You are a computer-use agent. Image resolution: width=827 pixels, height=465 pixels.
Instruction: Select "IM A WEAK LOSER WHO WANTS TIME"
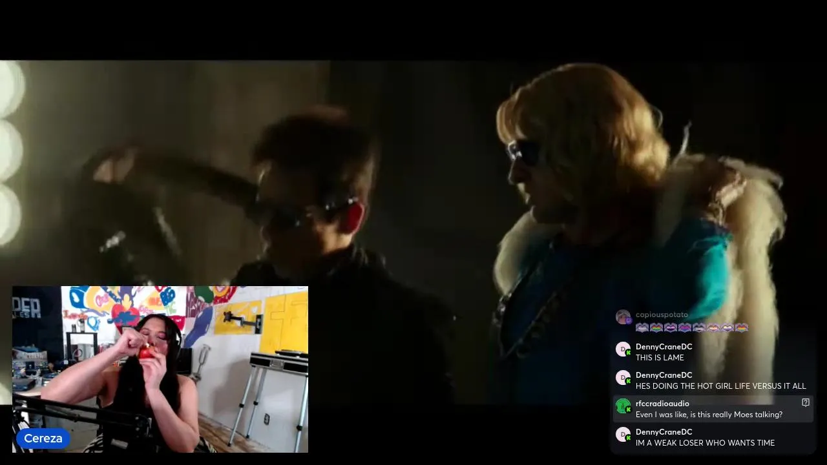click(x=705, y=443)
